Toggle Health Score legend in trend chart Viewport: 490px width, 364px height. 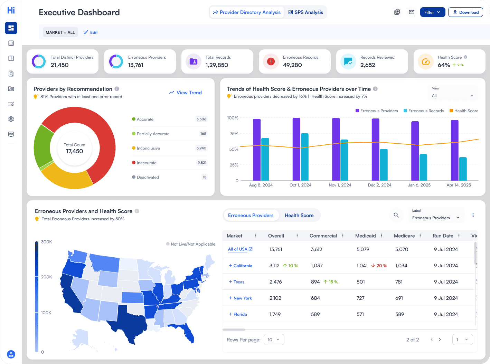pyautogui.click(x=464, y=111)
